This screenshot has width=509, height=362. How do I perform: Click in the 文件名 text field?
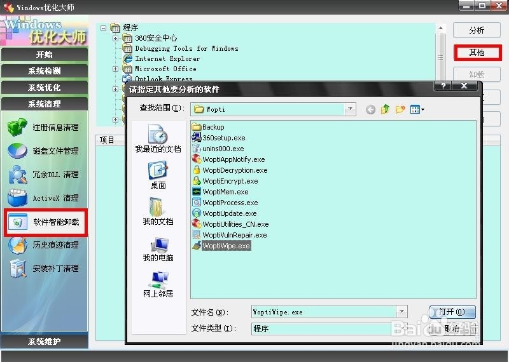pyautogui.click(x=324, y=312)
